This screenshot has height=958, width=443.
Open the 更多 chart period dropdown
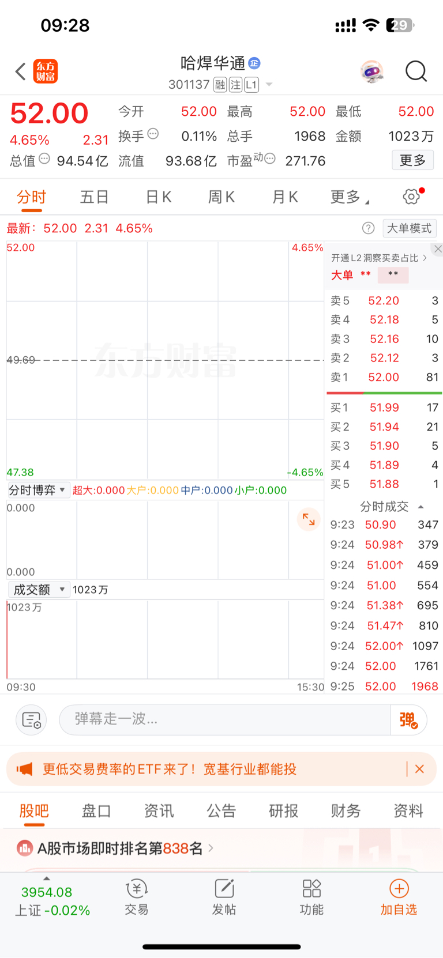coord(350,197)
